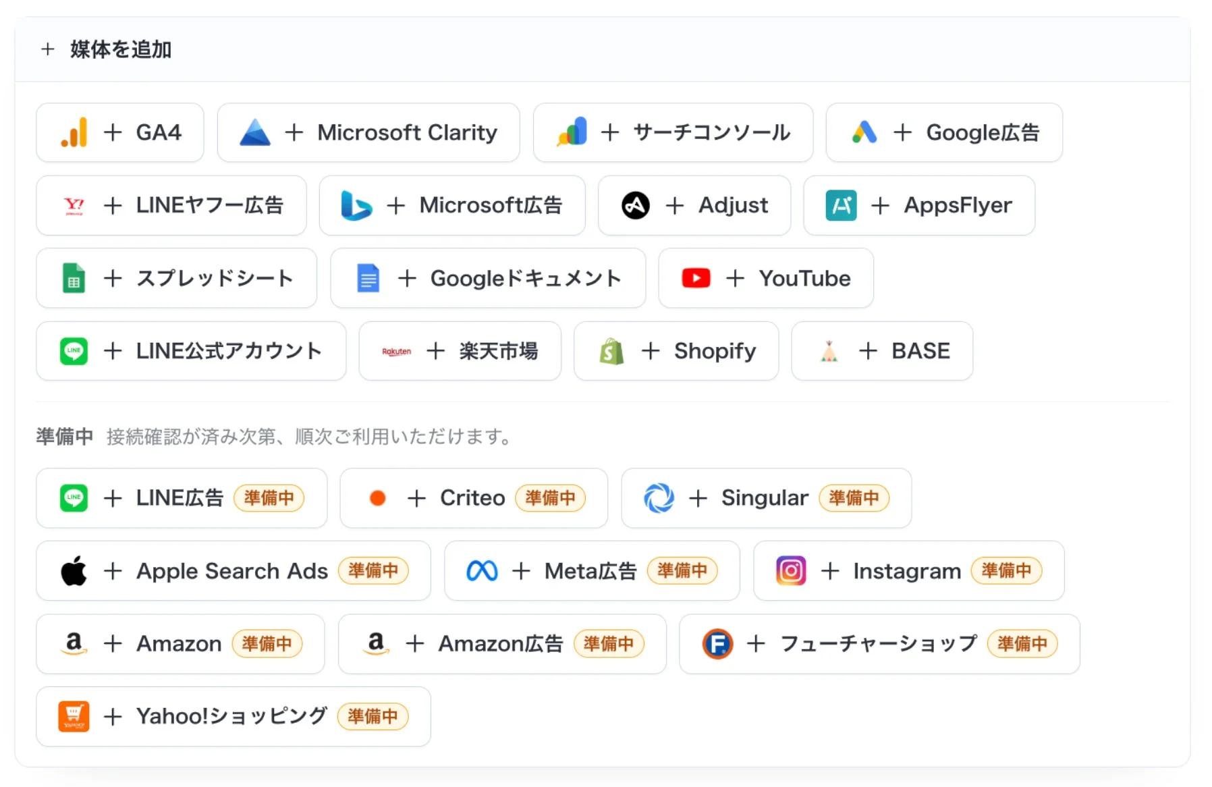Click the 準備中 badge on LINE広告
The image size is (1212, 787).
(269, 498)
